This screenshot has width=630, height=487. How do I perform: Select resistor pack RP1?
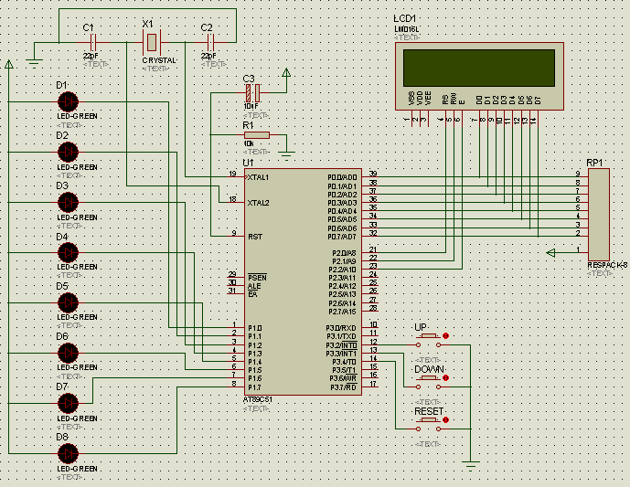click(x=599, y=215)
